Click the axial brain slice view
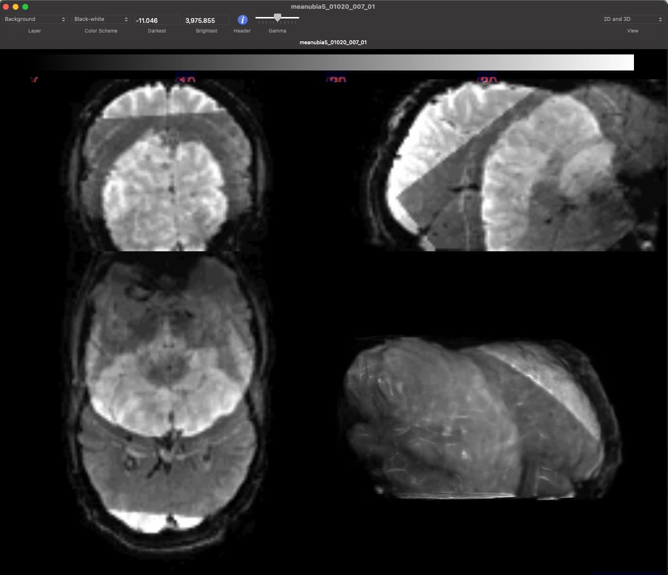Screen dimensions: 668x575 (168, 399)
